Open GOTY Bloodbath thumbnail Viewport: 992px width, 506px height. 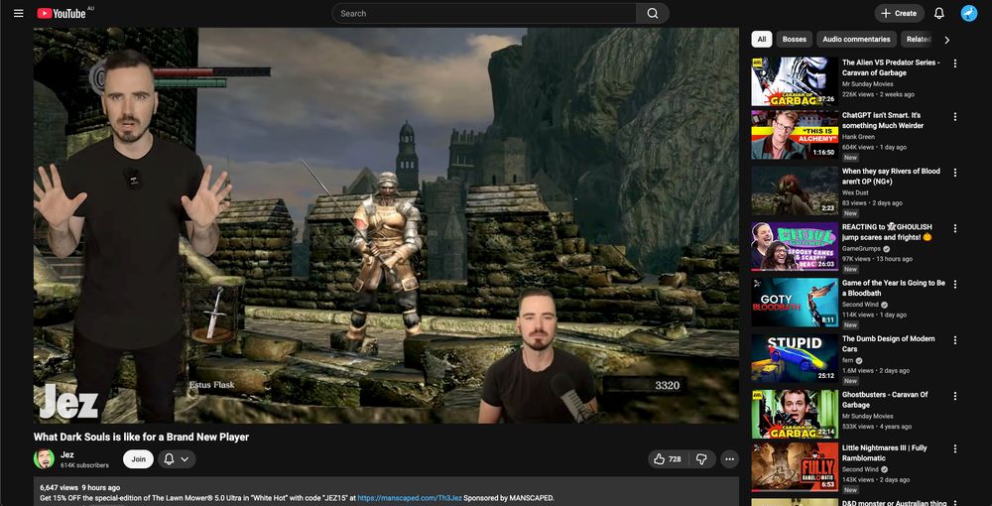point(795,302)
